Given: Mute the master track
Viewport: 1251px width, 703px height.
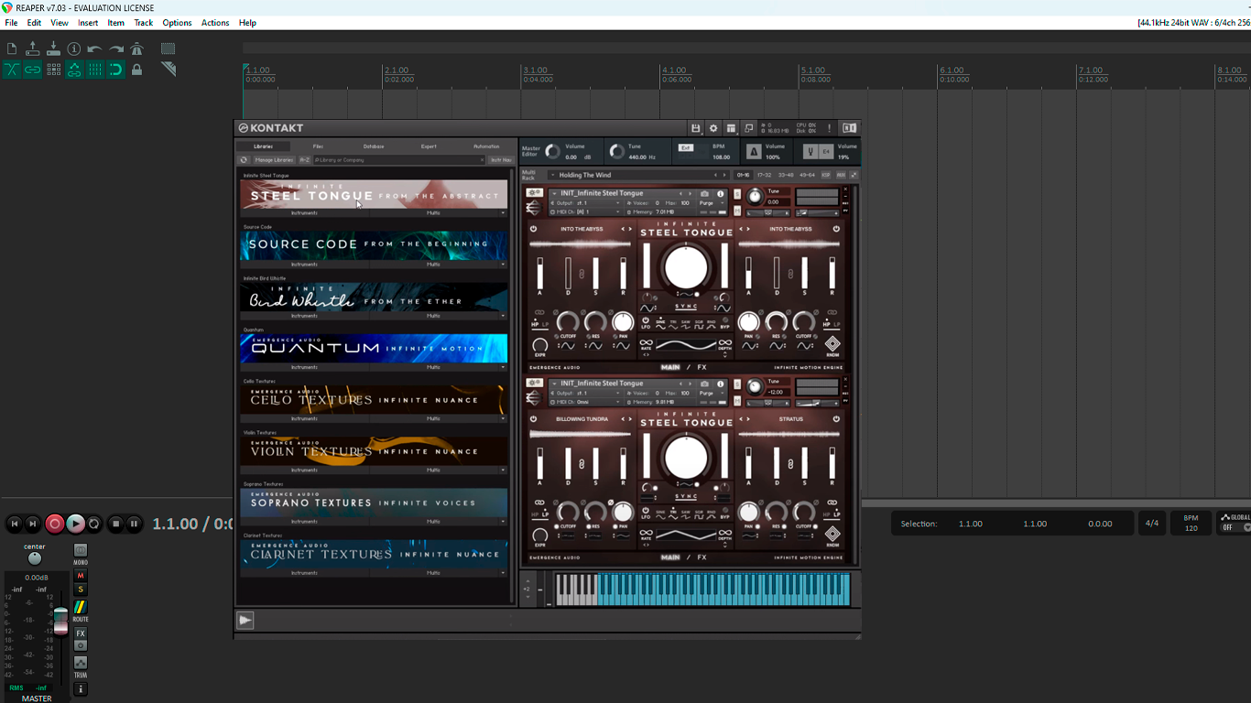Looking at the screenshot, I should pos(81,576).
